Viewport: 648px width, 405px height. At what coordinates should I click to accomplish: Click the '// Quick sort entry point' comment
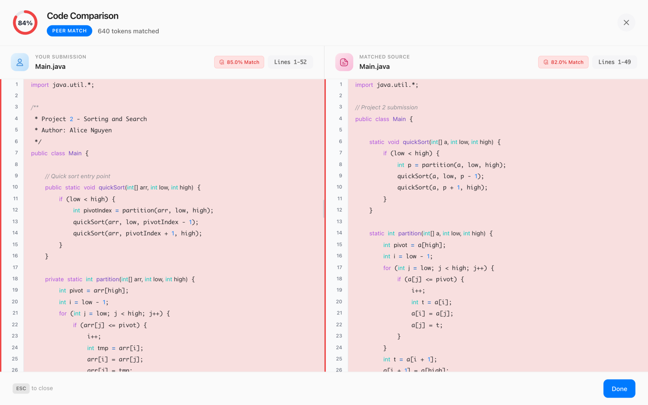pos(77,176)
